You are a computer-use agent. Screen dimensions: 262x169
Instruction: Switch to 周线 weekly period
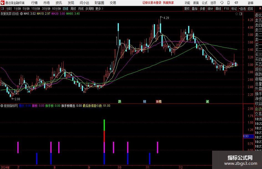pyautogui.click(x=73, y=9)
